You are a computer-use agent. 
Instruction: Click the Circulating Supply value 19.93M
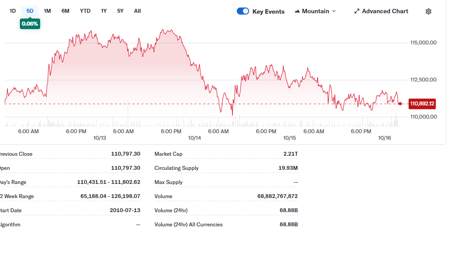(288, 168)
